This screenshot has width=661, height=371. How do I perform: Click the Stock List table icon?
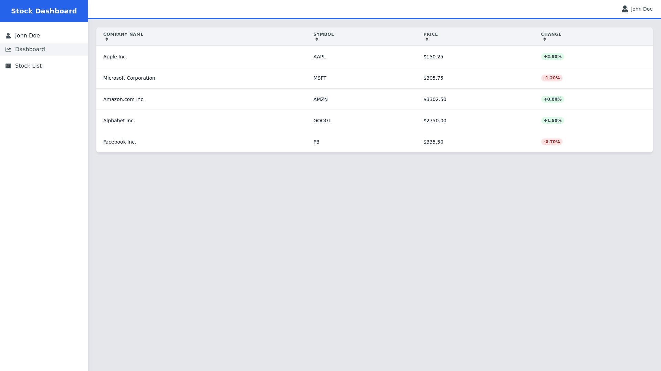[8, 66]
